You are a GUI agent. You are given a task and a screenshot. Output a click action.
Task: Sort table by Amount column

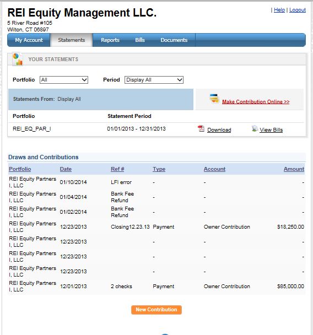pyautogui.click(x=294, y=169)
